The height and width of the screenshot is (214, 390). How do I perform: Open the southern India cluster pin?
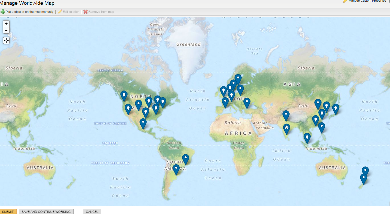point(287,129)
